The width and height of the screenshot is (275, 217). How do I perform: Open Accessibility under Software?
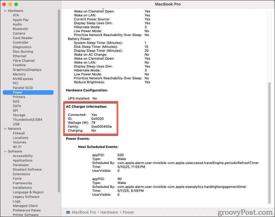pos(22,156)
